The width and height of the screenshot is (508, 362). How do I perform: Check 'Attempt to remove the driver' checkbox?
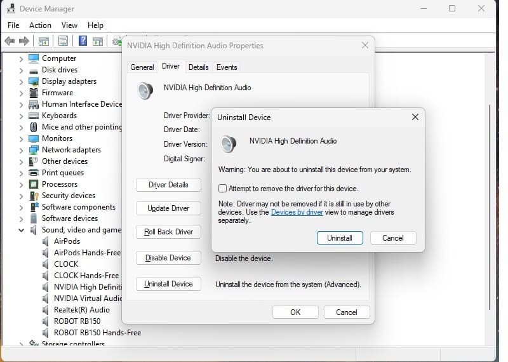coord(222,188)
